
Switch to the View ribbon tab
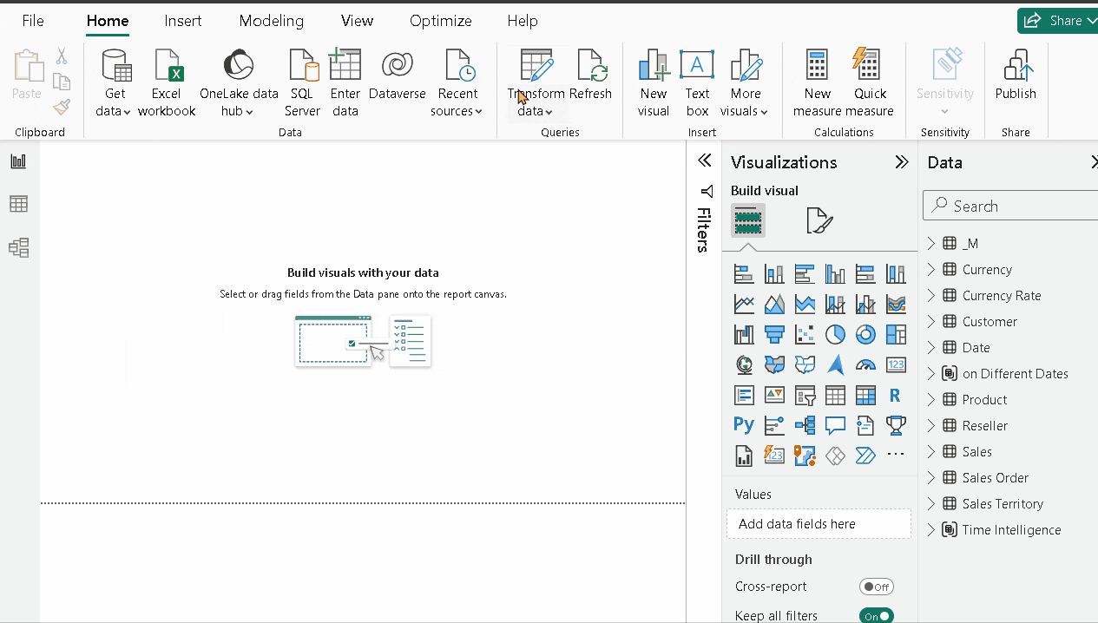coord(357,21)
